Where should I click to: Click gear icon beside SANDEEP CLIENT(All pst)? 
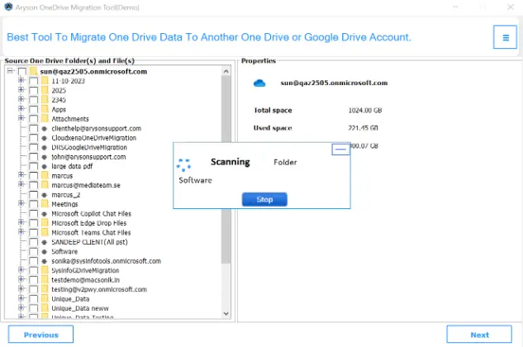coord(45,242)
